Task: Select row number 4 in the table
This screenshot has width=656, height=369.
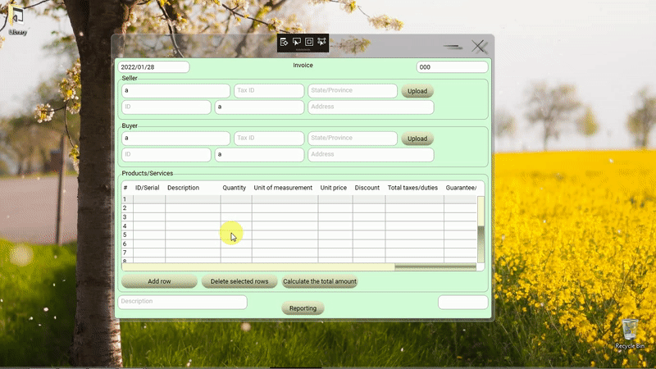Action: click(125, 226)
